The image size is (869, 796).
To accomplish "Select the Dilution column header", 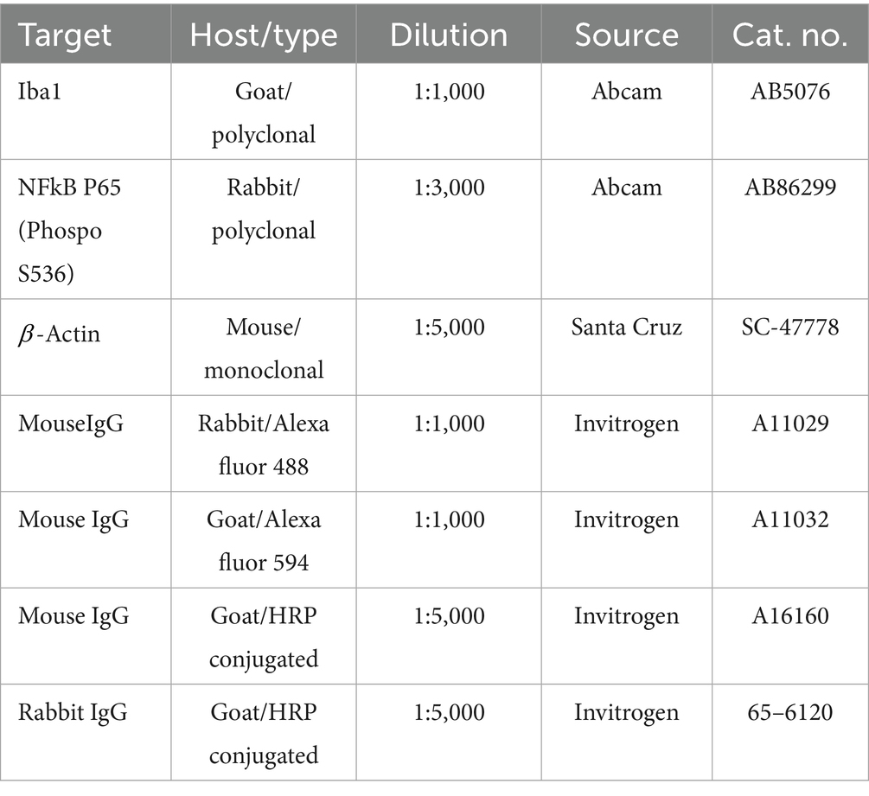I will pos(449,35).
